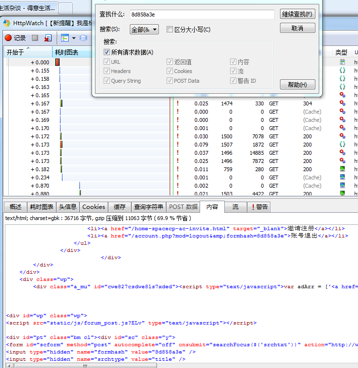Image resolution: width=358 pixels, height=368 pixels.
Task: Toggle the 内容 search checkbox in dialog
Action: click(233, 62)
